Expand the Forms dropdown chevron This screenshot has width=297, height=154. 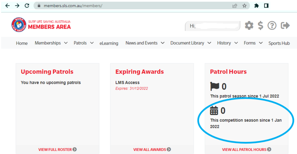pos(261,43)
